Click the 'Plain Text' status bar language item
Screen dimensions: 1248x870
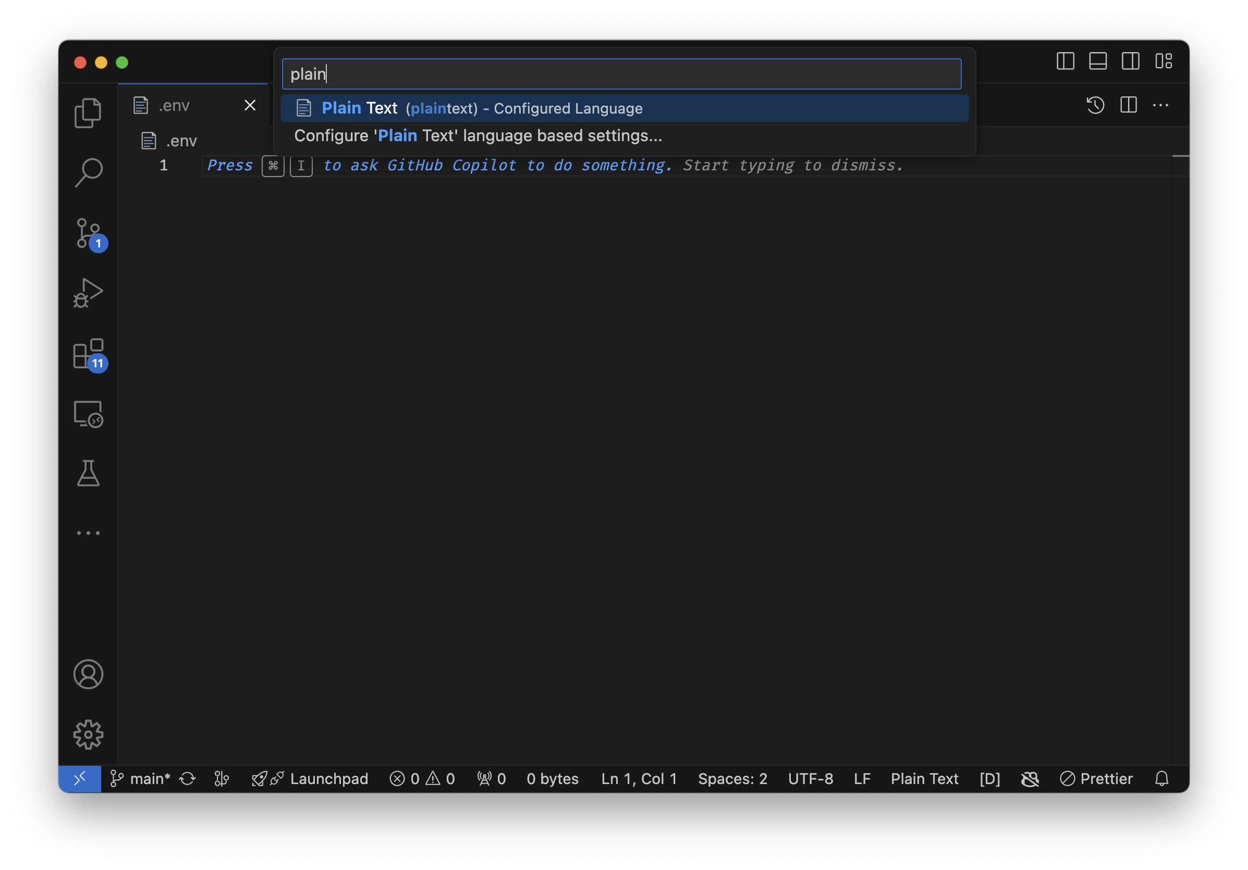(925, 778)
